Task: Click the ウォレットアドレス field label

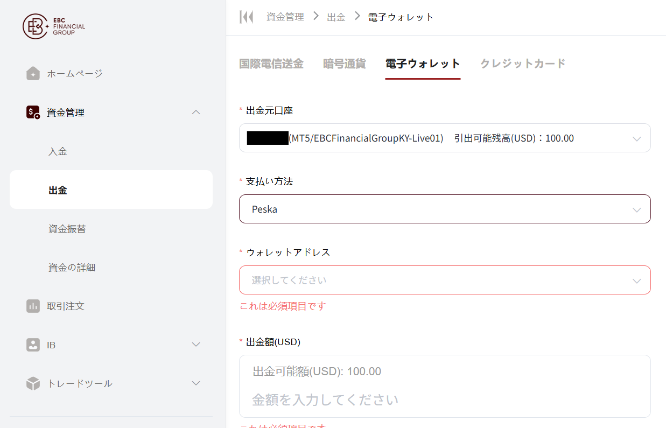Action: (x=288, y=252)
